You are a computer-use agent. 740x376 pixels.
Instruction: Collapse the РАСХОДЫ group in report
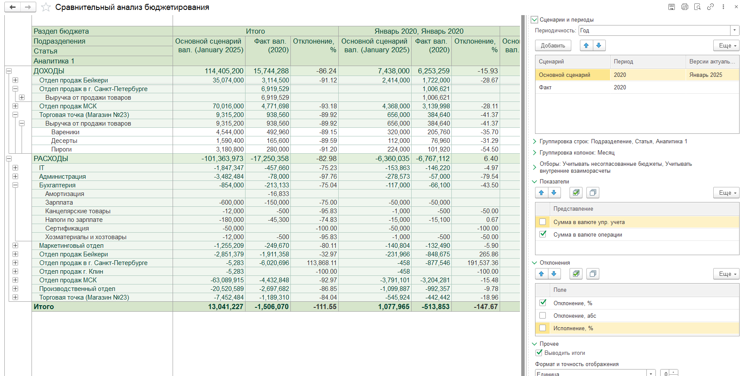(x=9, y=158)
